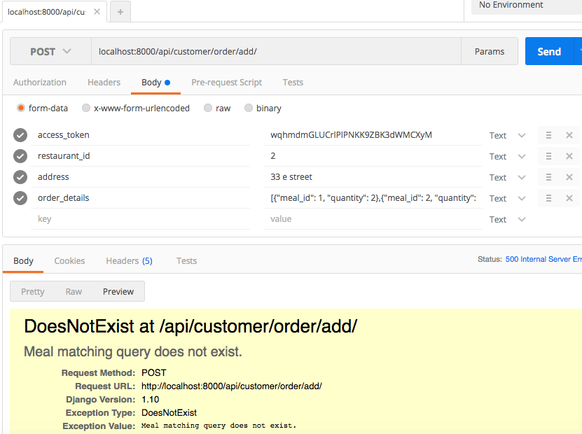This screenshot has width=582, height=434.
Task: Uncheck the access_token parameter checkbox
Action: 20,135
